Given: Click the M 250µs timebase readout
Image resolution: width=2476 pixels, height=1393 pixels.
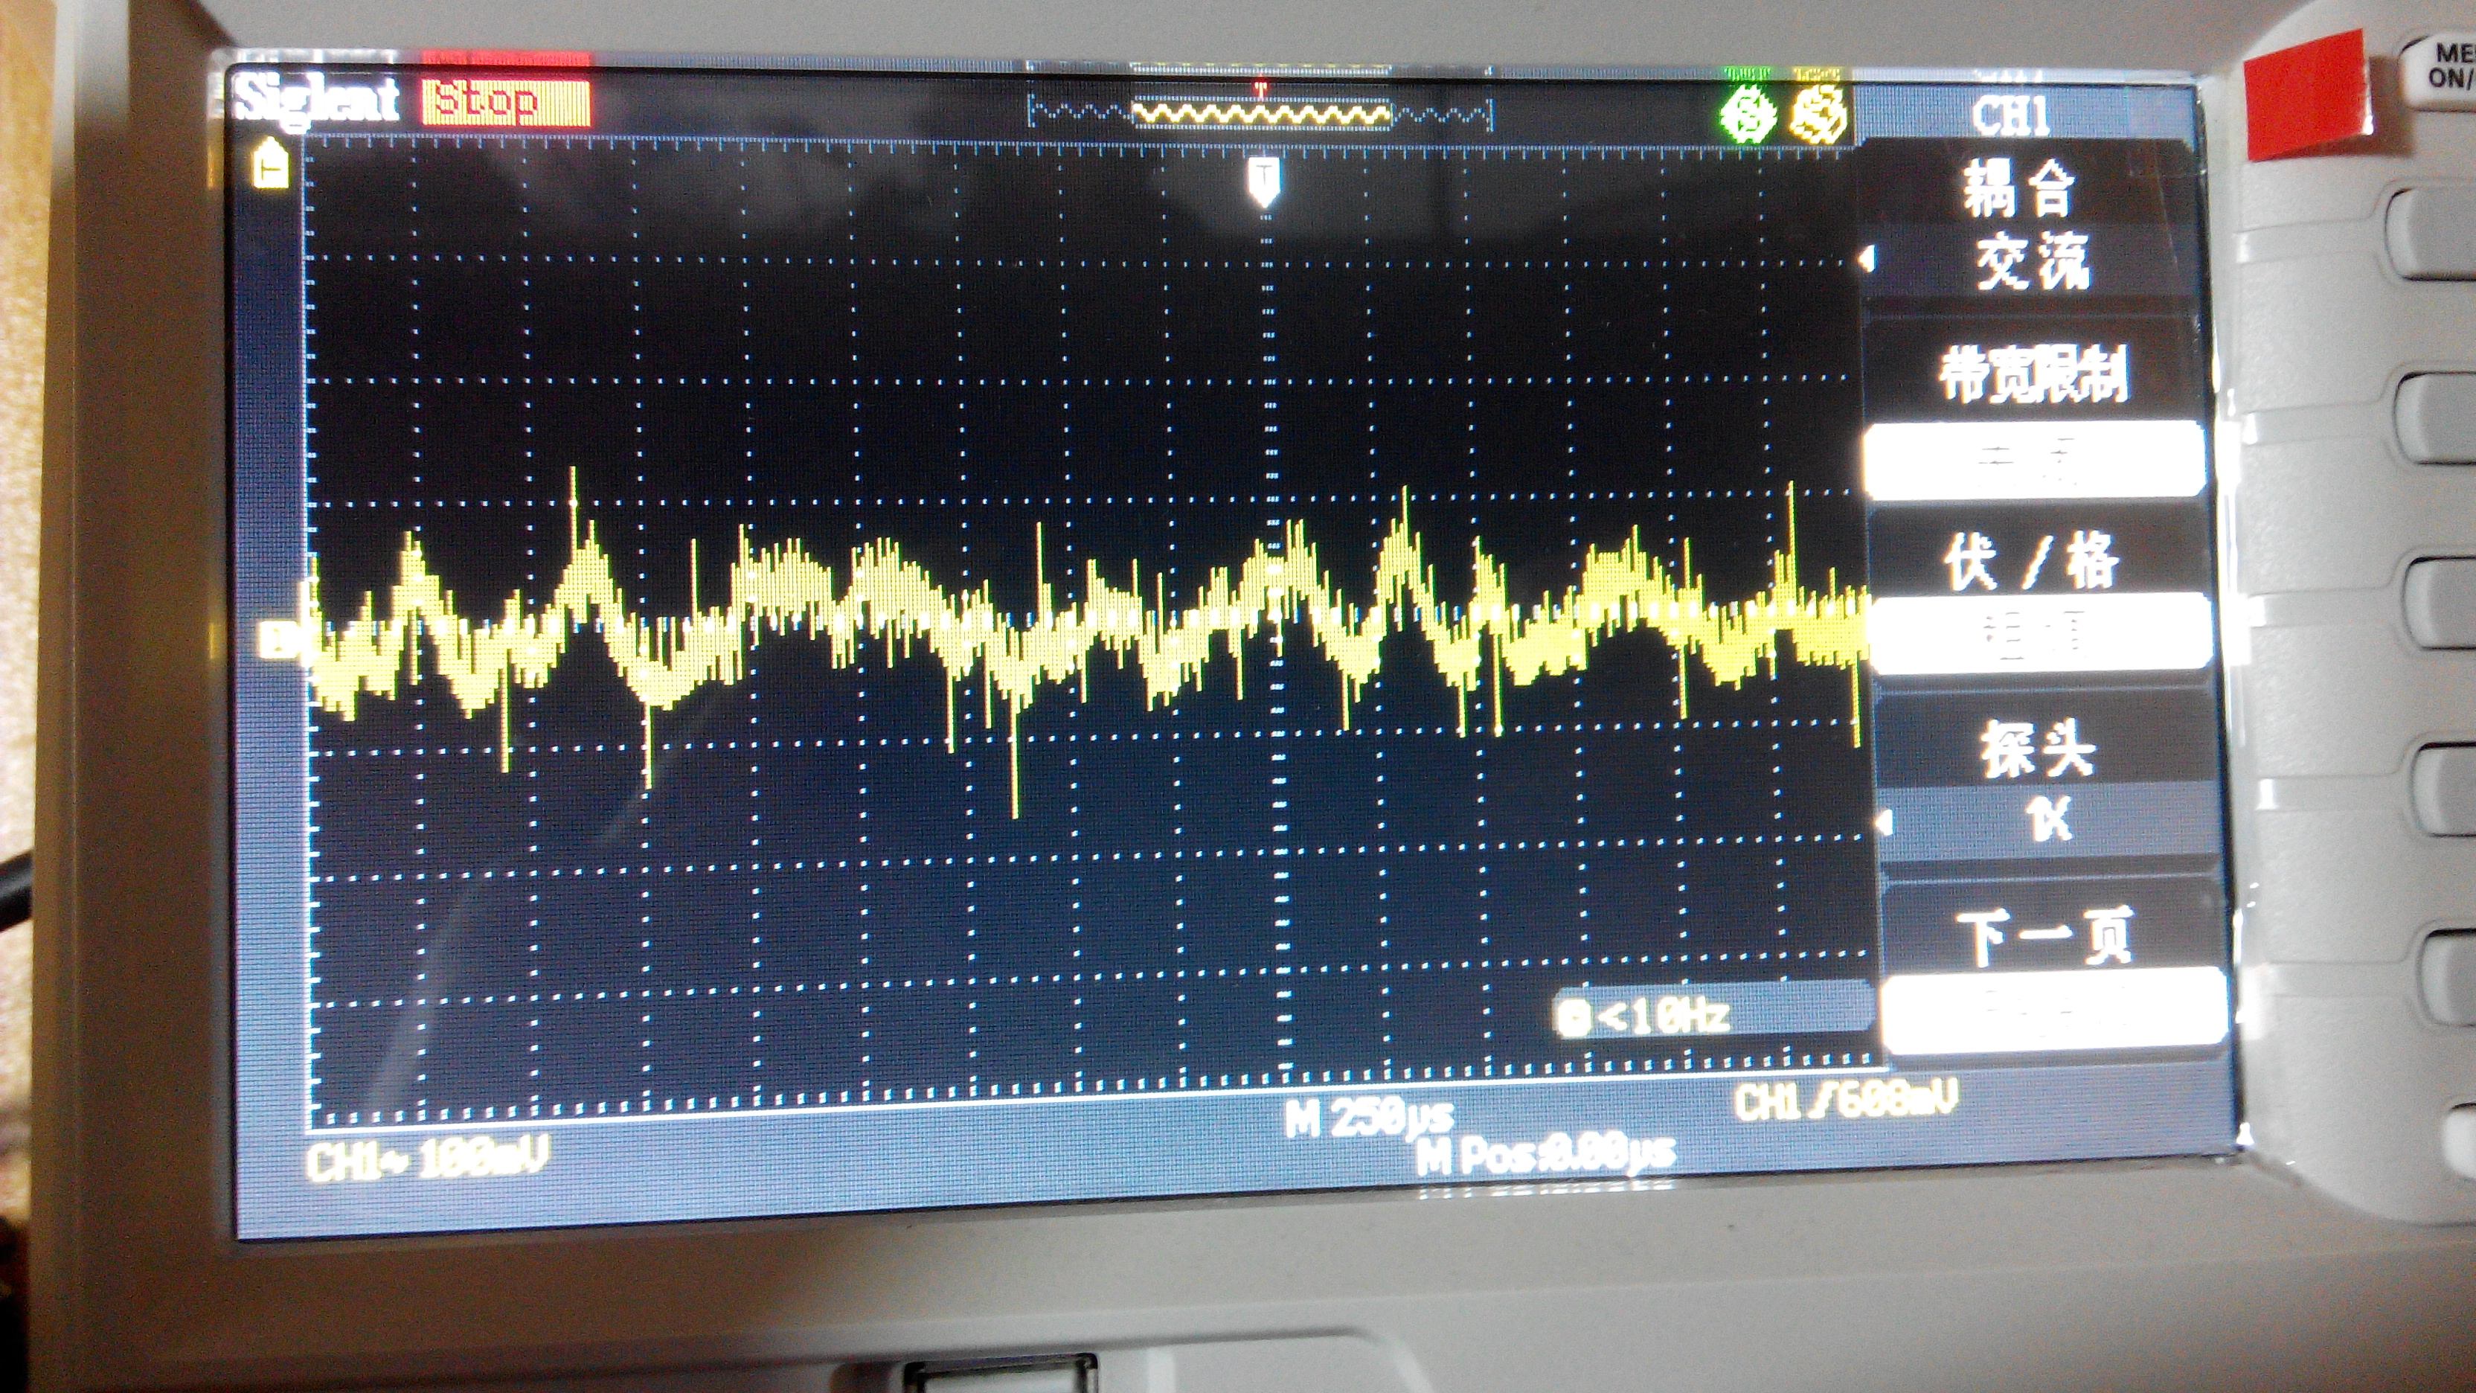Looking at the screenshot, I should click(1370, 1119).
